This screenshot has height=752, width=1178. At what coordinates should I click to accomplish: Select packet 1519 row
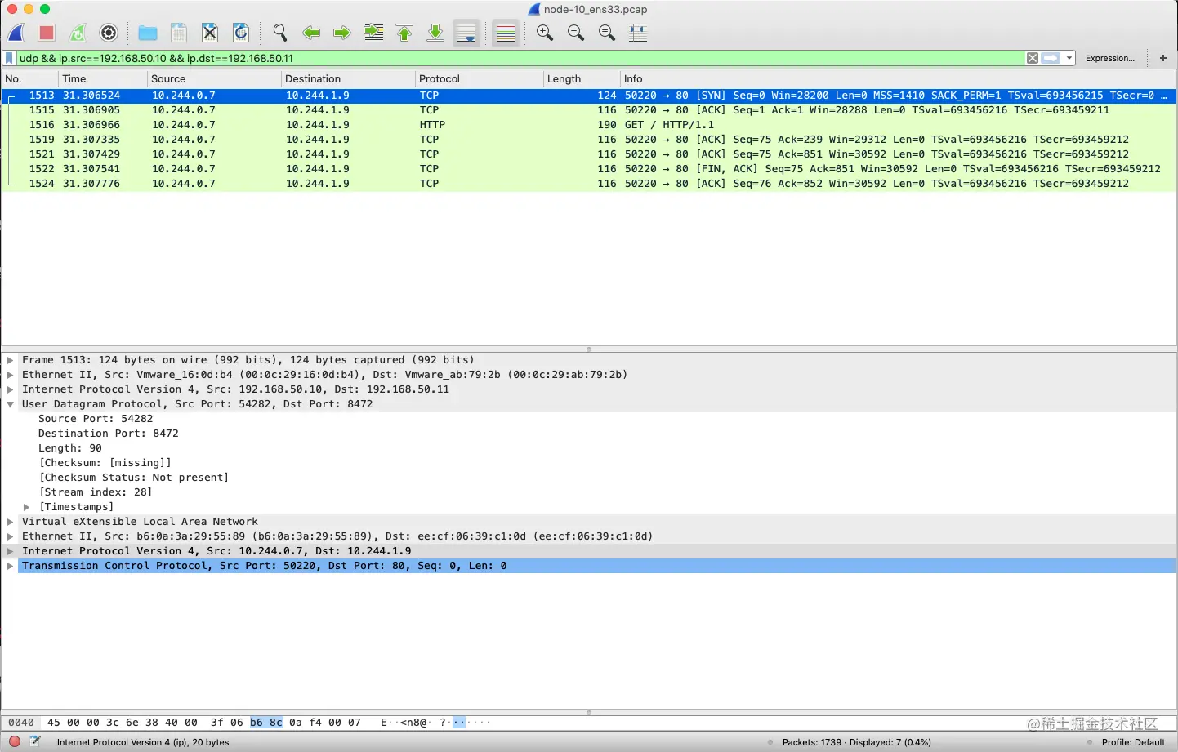[589, 140]
